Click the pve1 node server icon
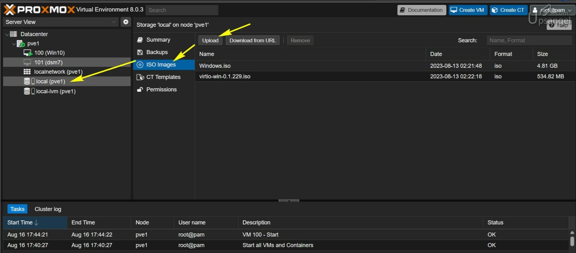Image resolution: width=576 pixels, height=253 pixels. point(21,44)
